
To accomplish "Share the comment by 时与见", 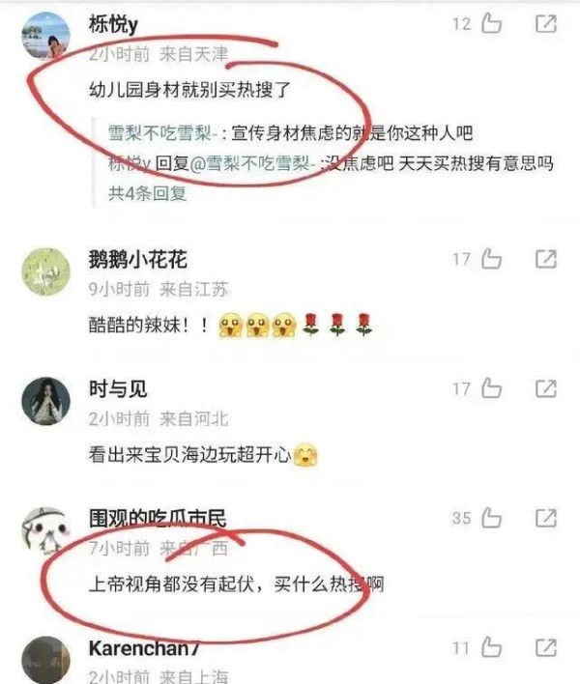I will tap(546, 388).
